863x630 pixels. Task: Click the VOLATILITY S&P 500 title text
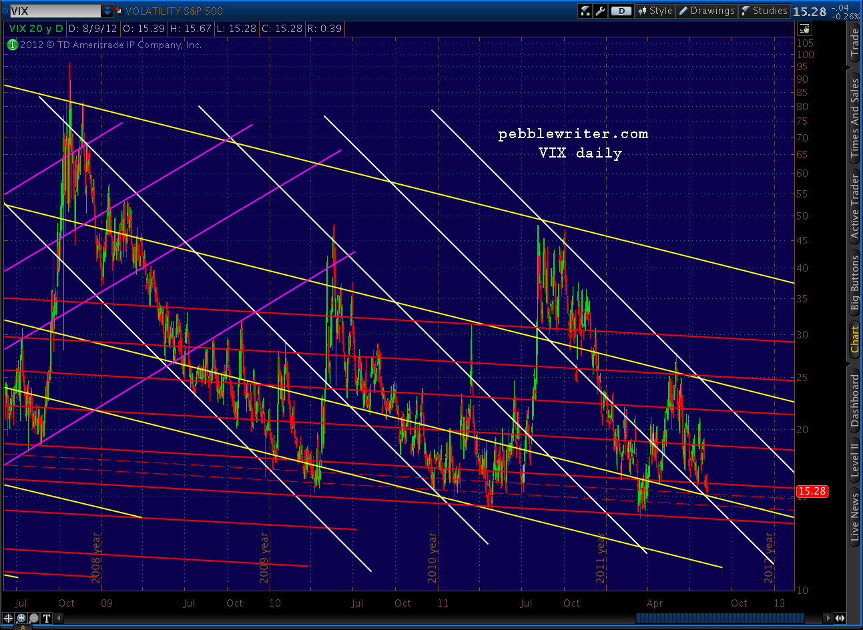coord(174,11)
